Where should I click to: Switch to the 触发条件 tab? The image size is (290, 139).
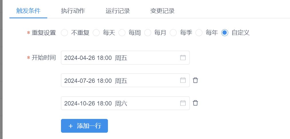click(28, 11)
